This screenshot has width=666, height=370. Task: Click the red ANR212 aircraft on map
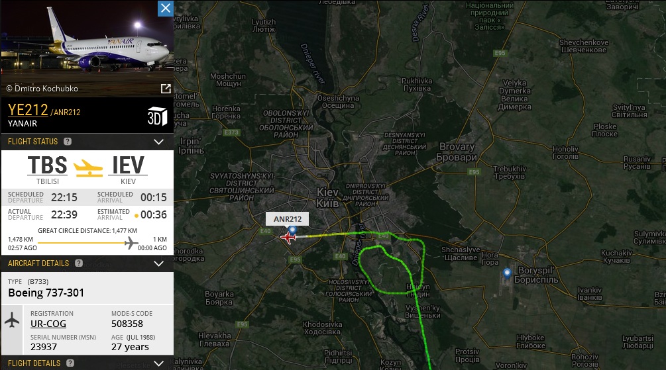(288, 237)
